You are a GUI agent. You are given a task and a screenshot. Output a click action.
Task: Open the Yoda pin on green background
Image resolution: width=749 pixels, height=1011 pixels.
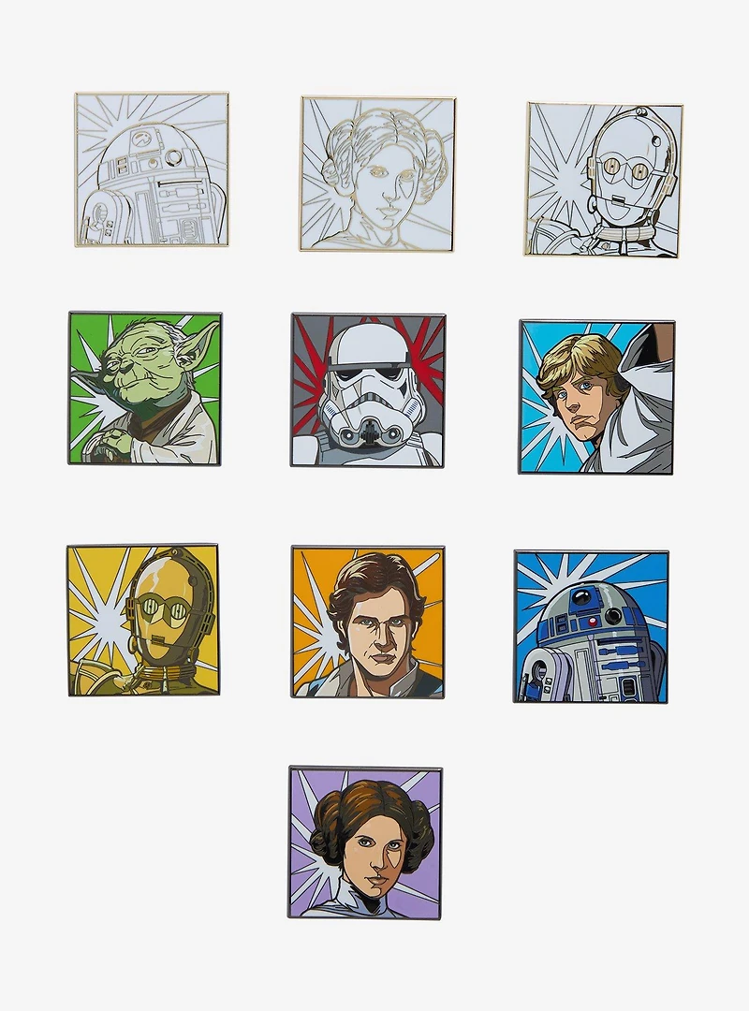[144, 388]
